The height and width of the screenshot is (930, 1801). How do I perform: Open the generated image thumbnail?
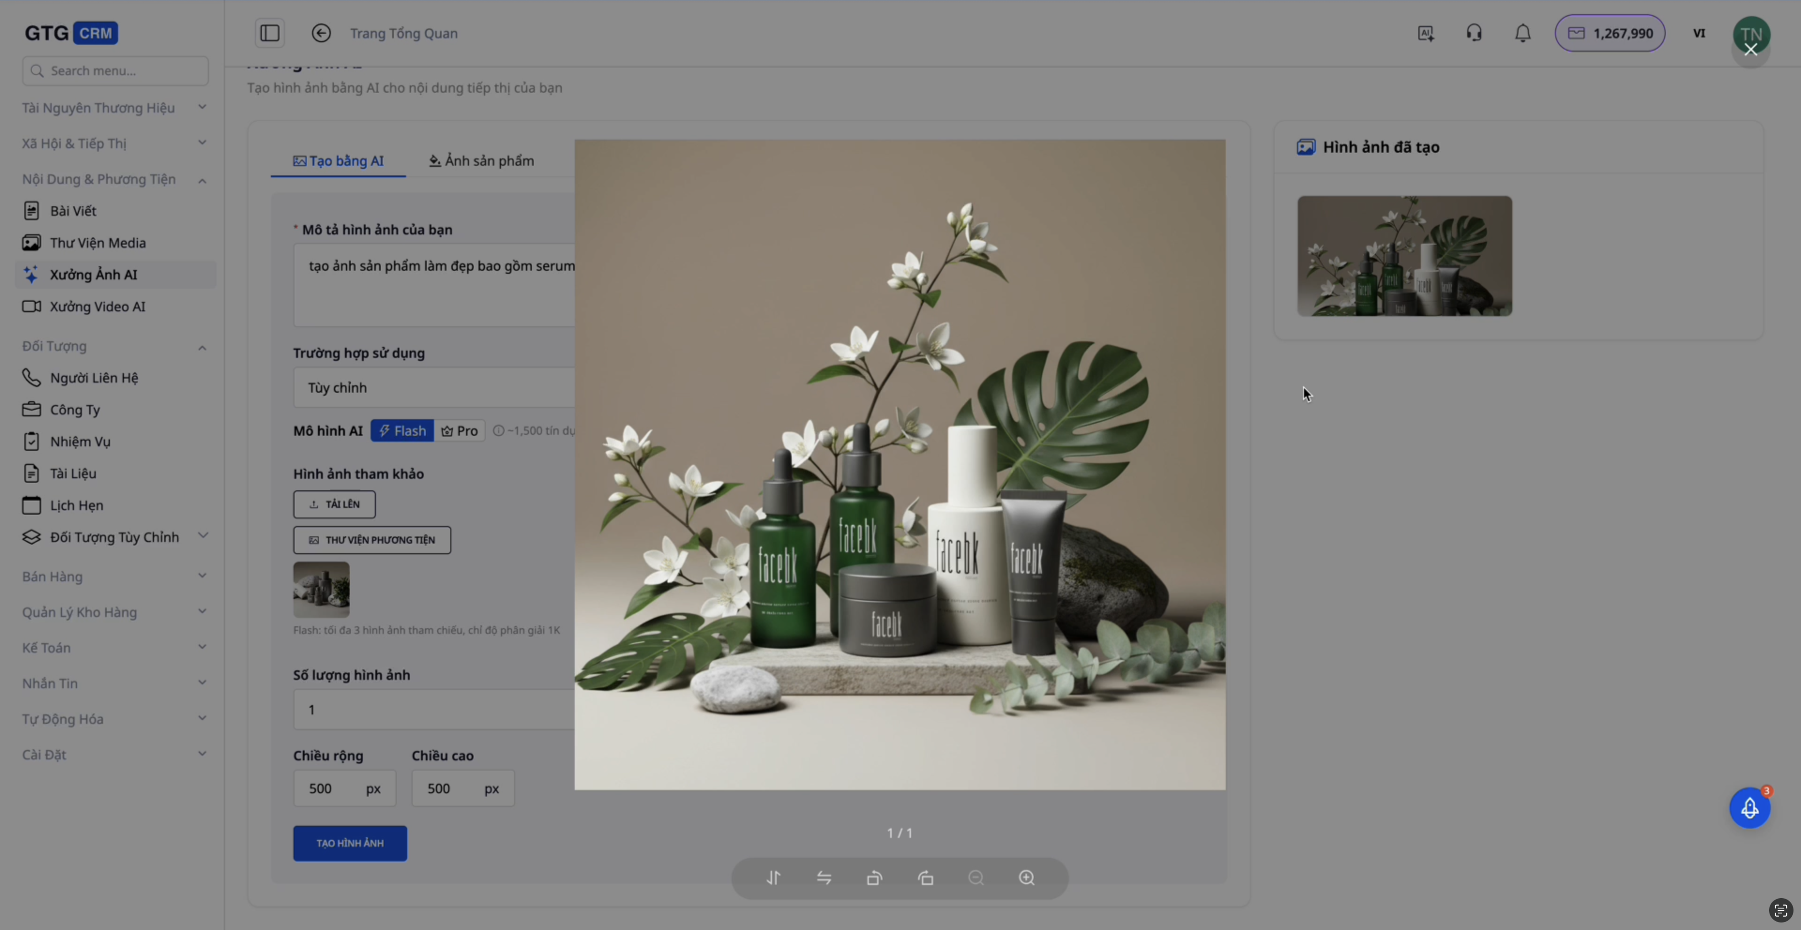pos(1404,256)
